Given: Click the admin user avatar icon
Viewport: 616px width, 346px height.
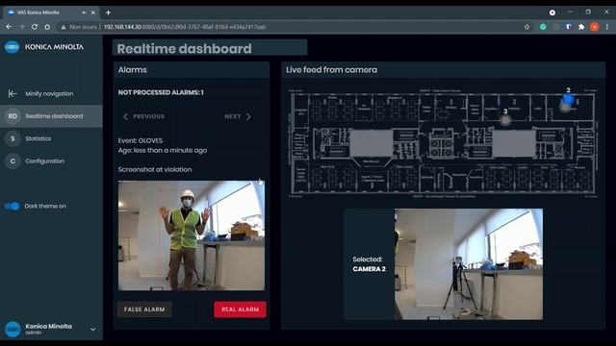Looking at the screenshot, I should point(13,329).
